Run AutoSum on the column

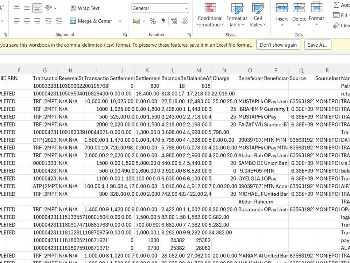[x=338, y=5]
